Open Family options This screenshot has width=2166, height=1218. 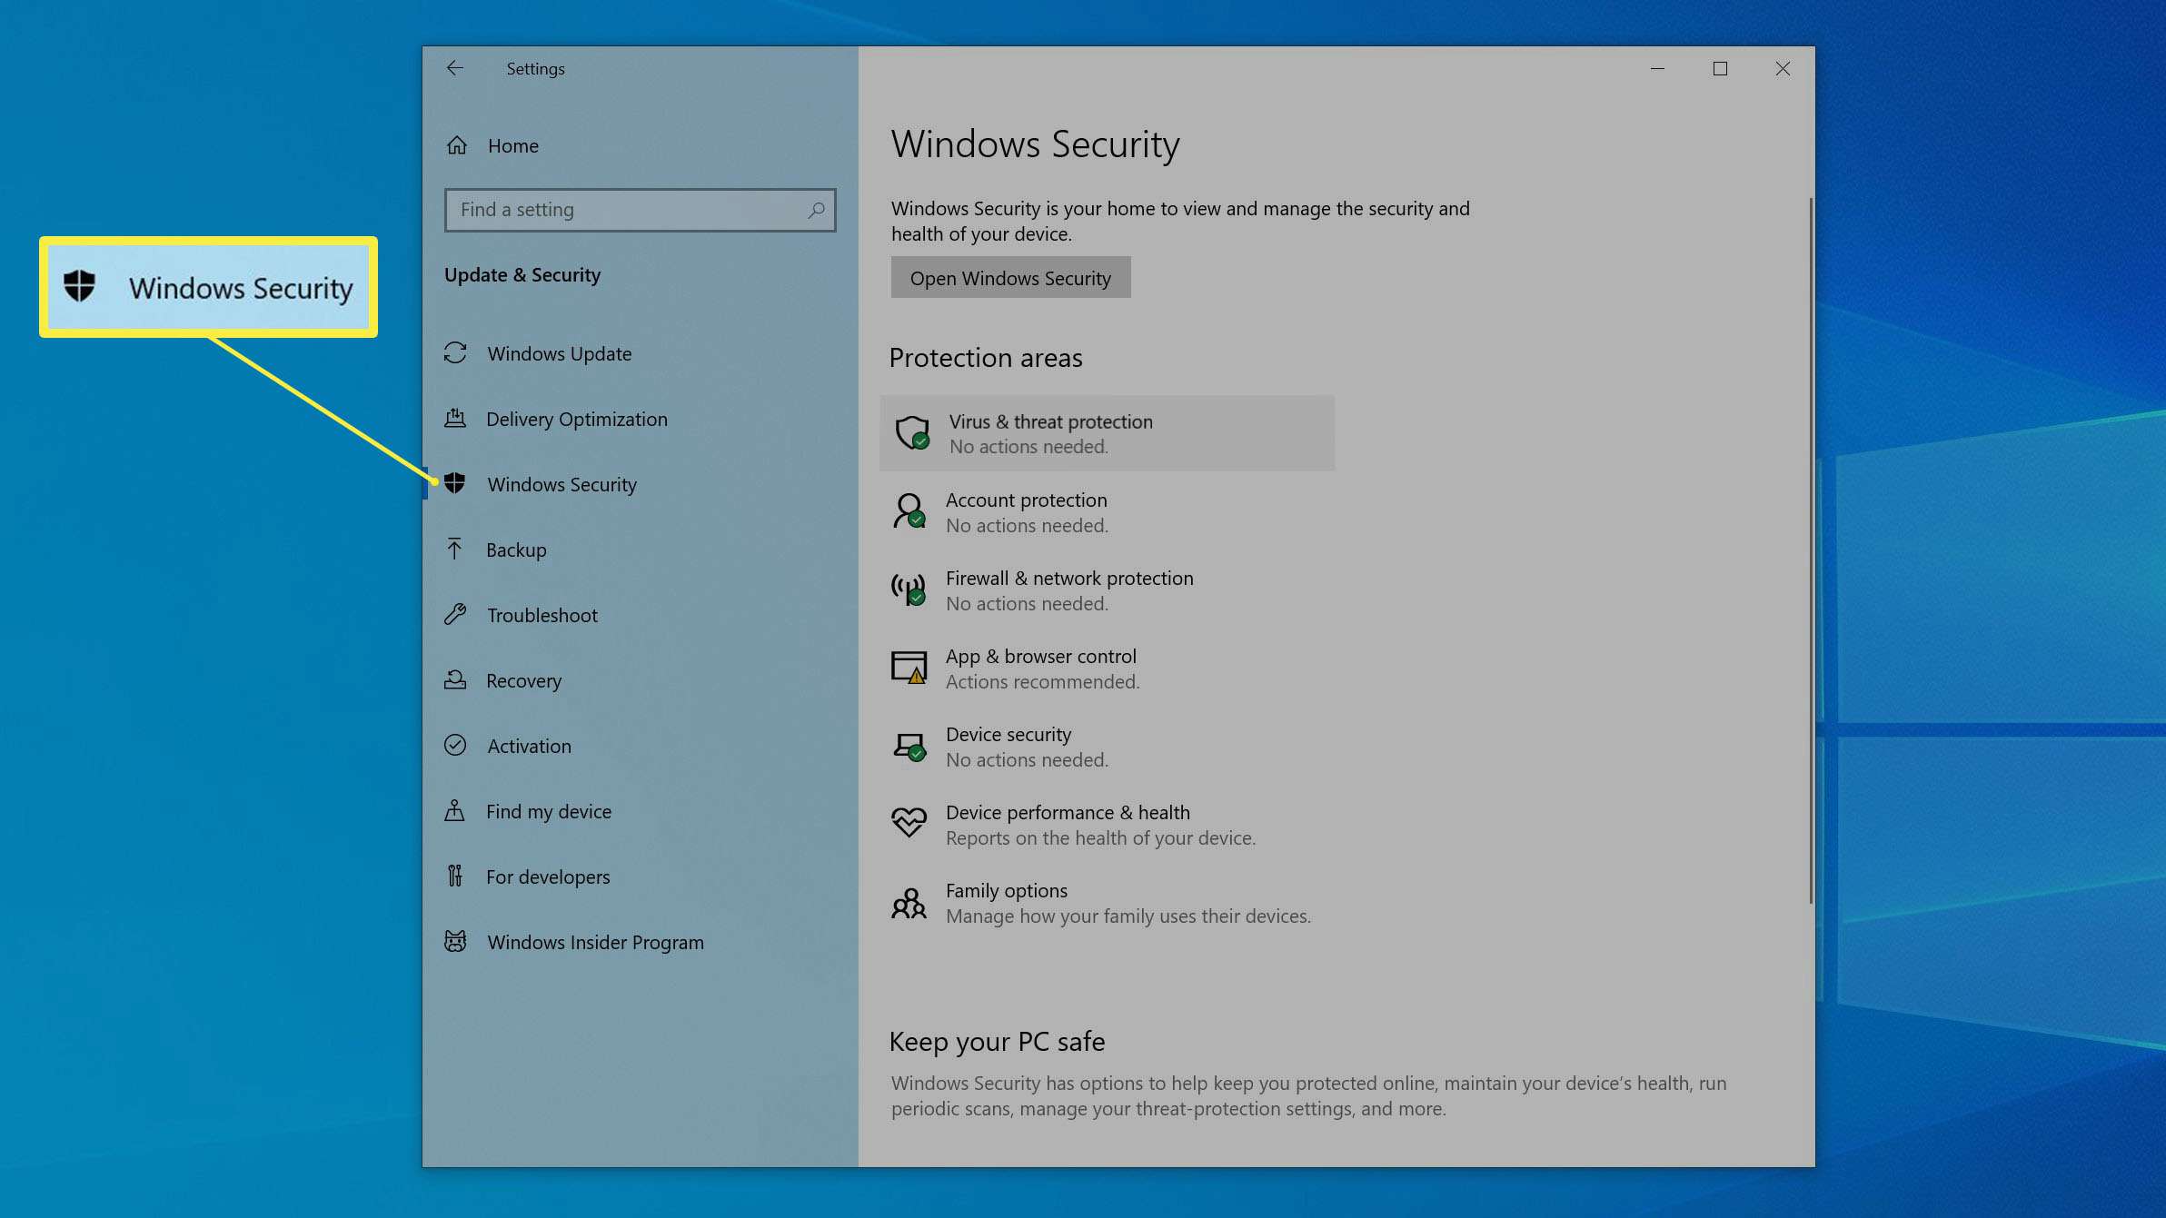coord(1107,902)
